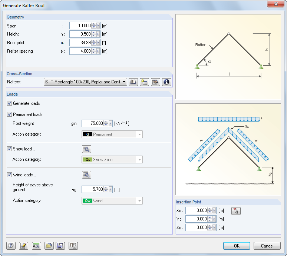
Task: Click into the Span input field
Action: pos(80,26)
